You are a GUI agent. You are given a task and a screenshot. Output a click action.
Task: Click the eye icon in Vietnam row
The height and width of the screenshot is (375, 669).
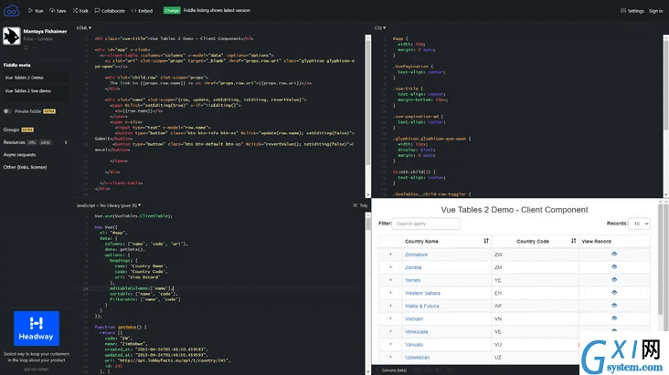pyautogui.click(x=614, y=318)
